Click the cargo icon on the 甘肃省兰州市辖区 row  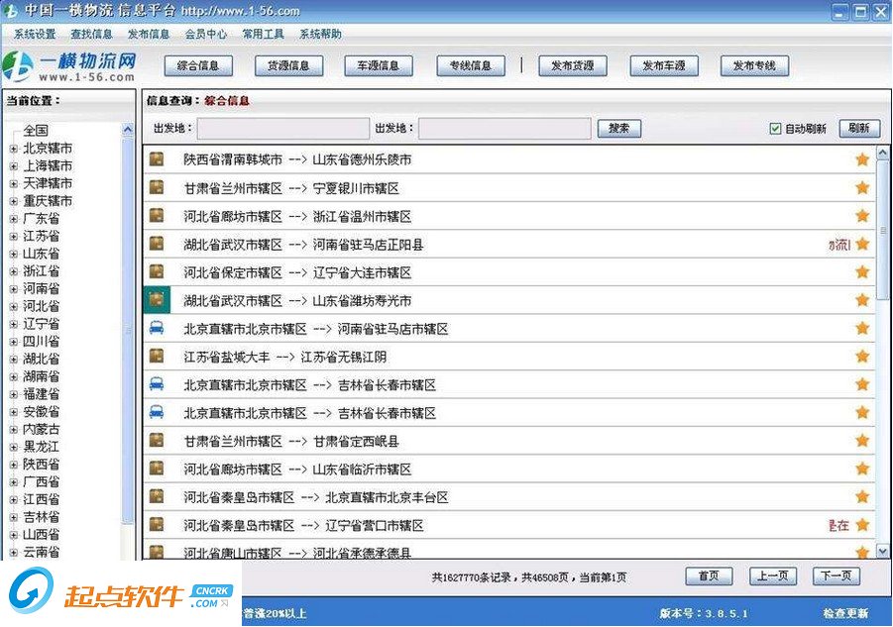[x=159, y=187]
